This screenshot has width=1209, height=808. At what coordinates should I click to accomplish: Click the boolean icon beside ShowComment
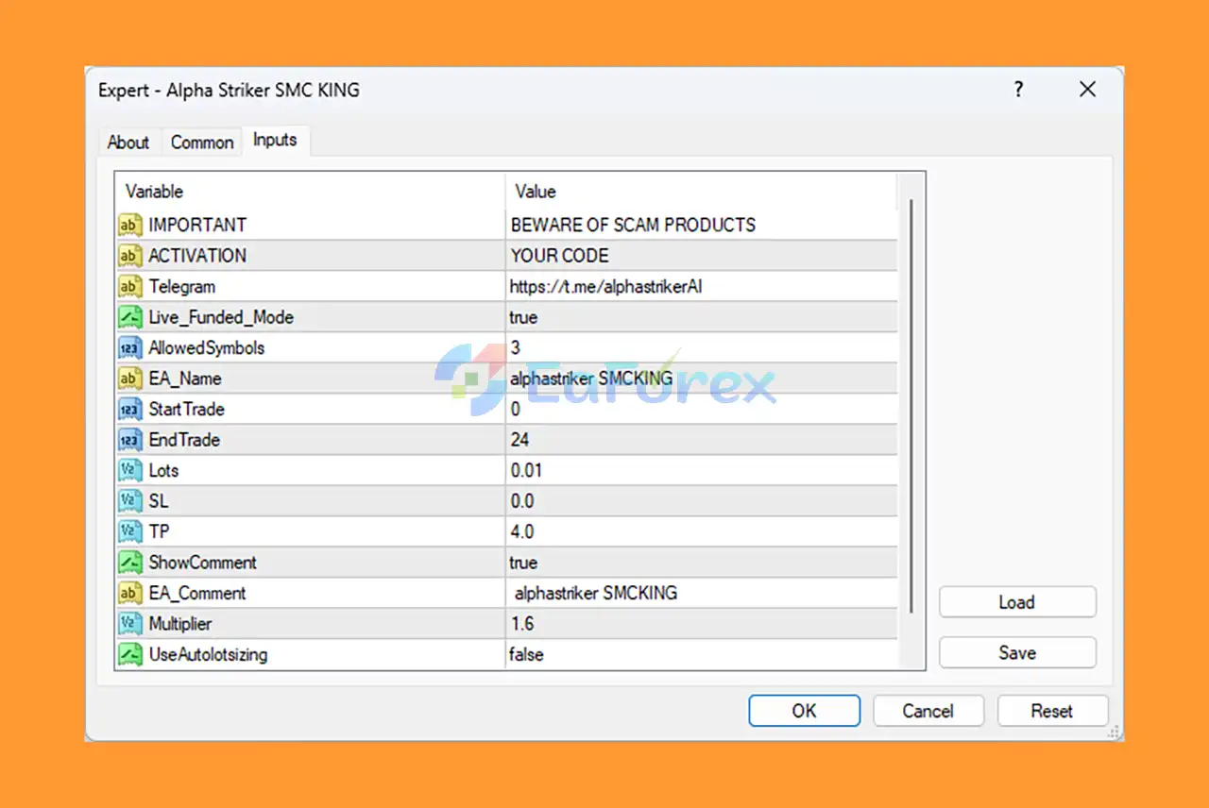[128, 563]
